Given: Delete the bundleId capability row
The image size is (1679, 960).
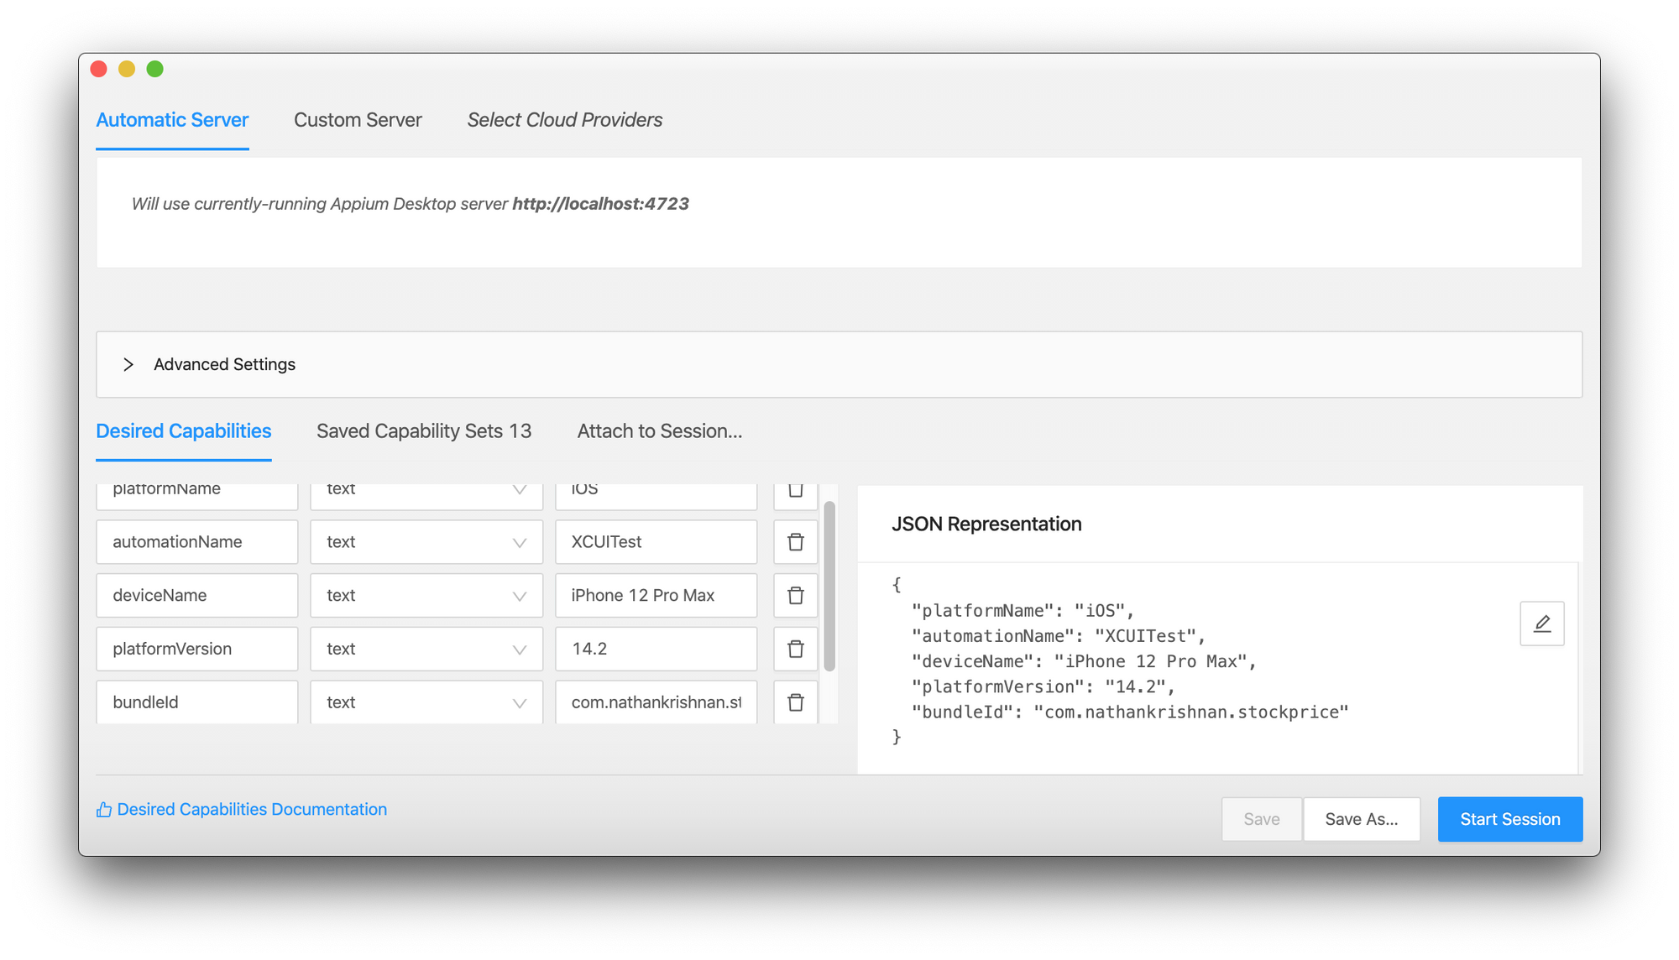Looking at the screenshot, I should (x=795, y=702).
